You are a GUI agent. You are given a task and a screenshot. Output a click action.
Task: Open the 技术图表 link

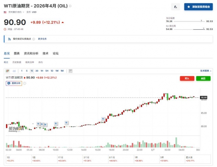click(205, 71)
